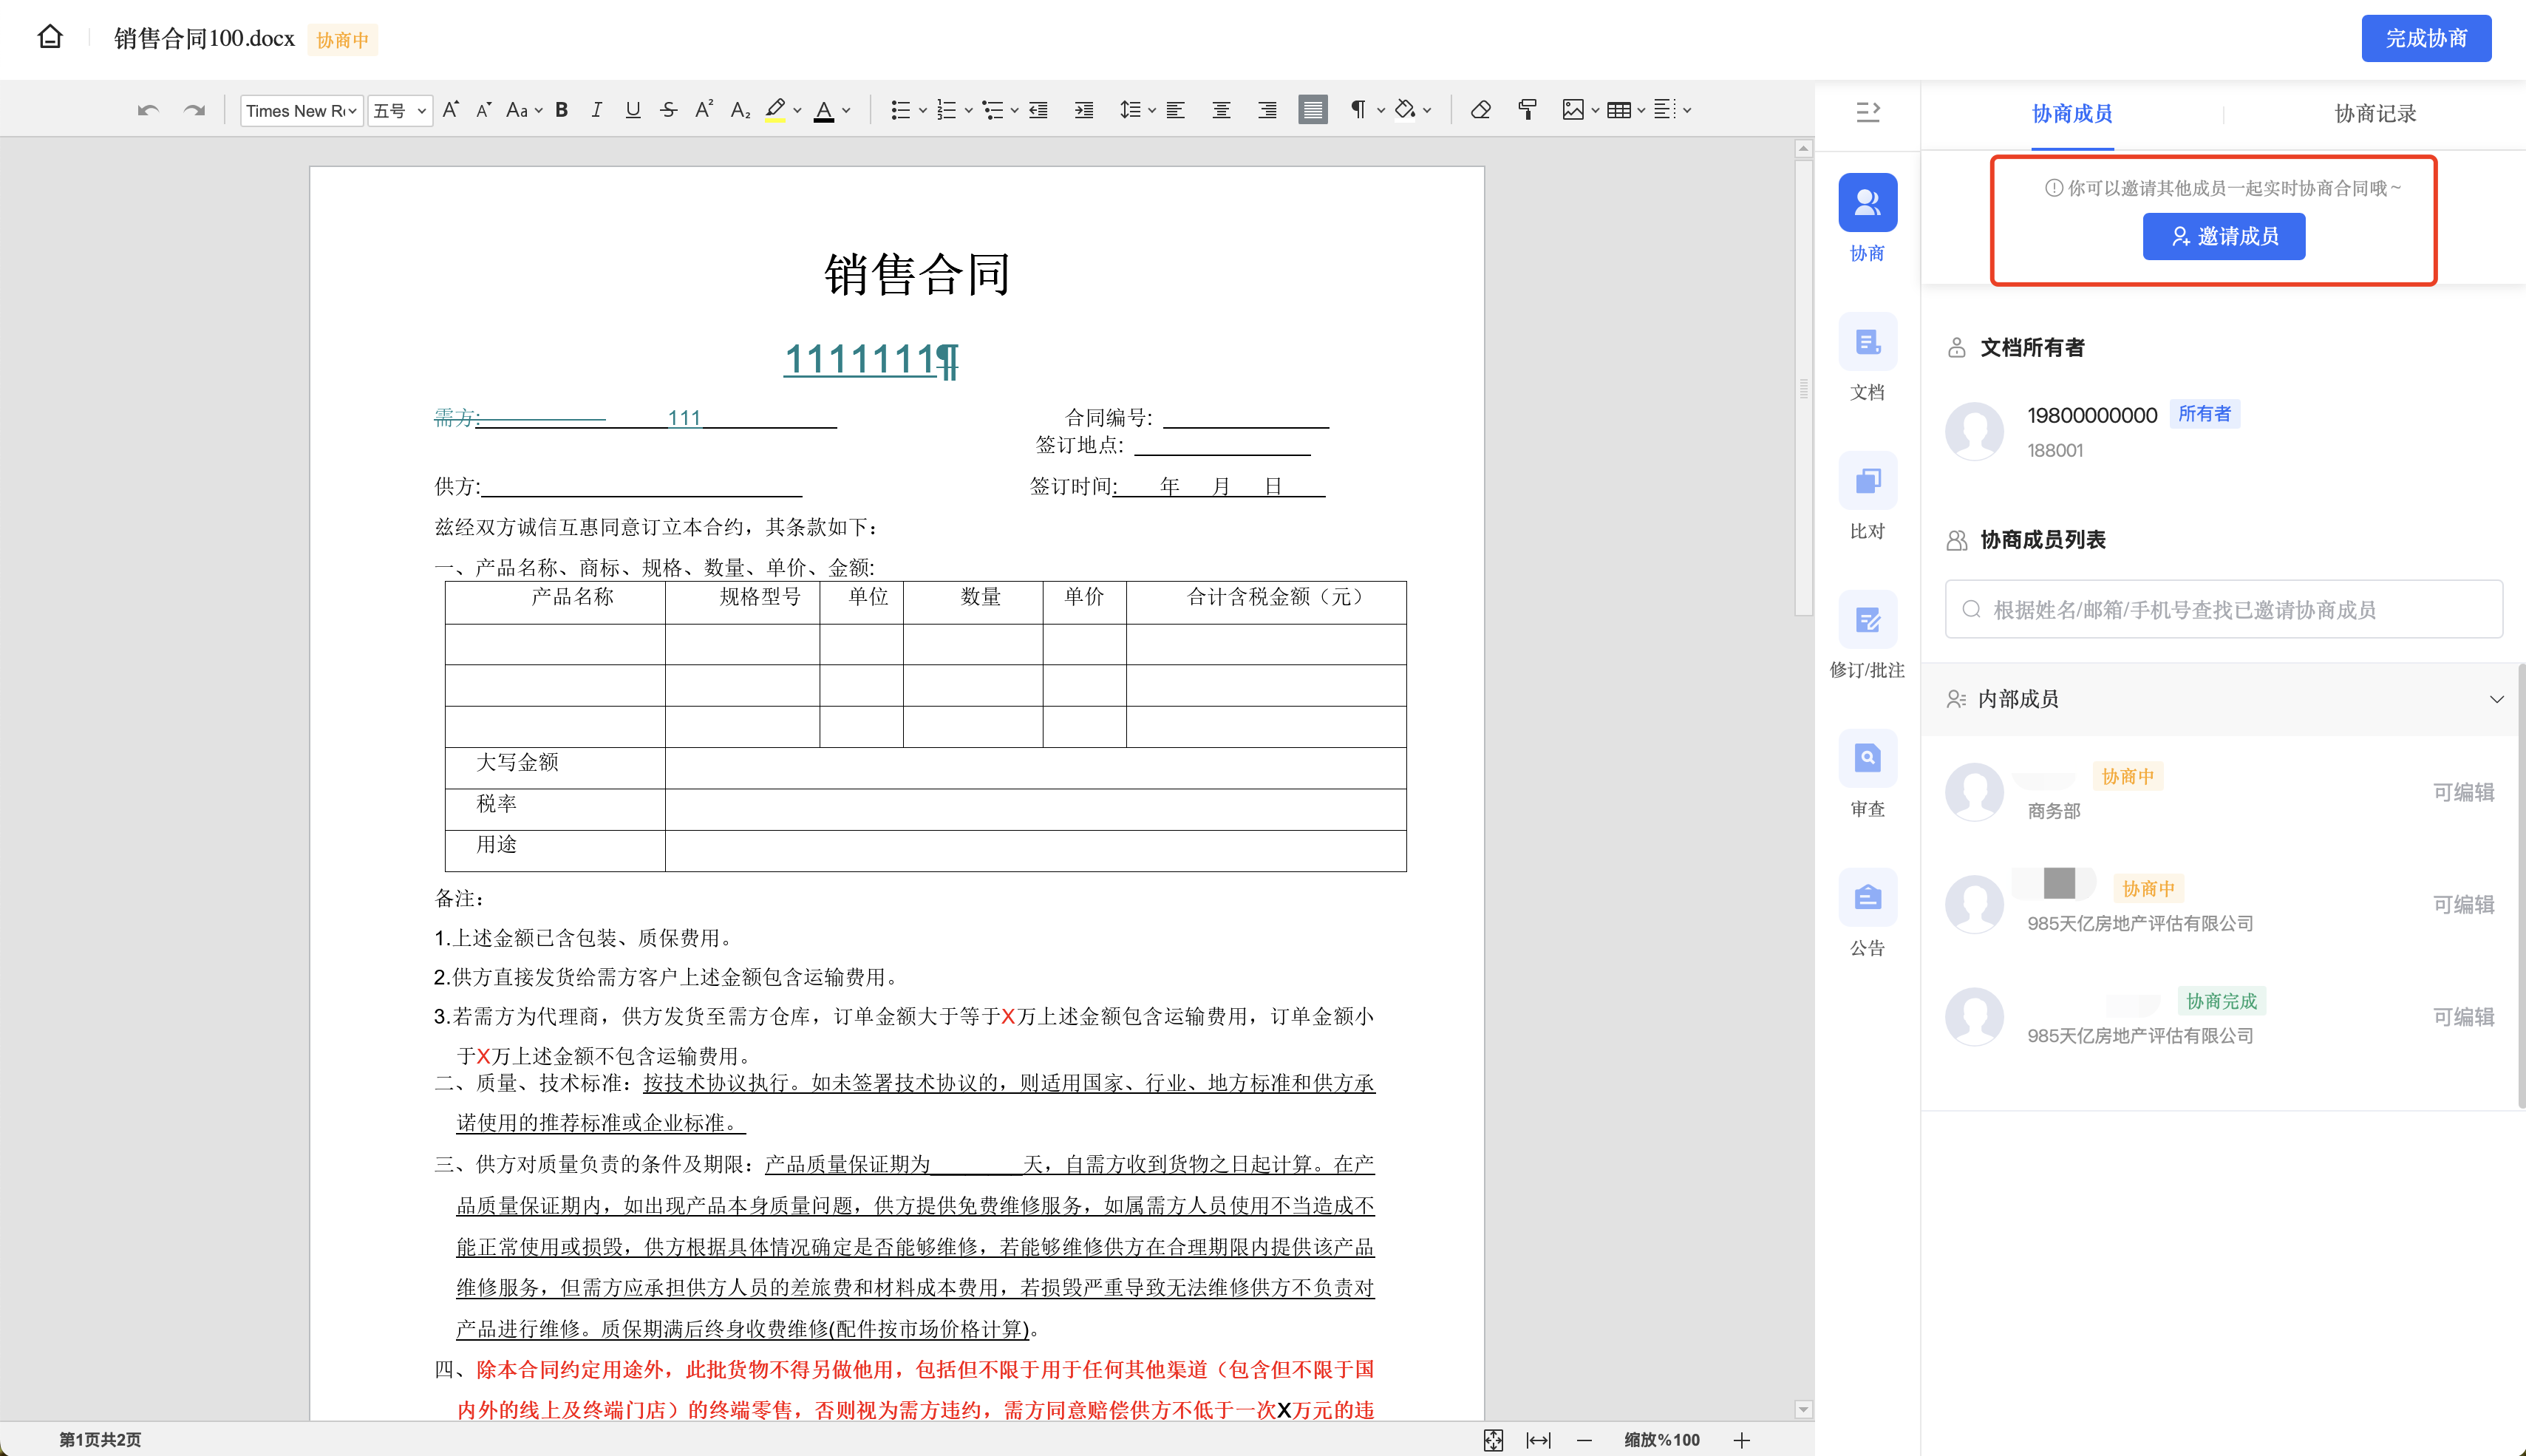Open the 协商 sidebar panel
The height and width of the screenshot is (1456, 2526).
[1868, 218]
